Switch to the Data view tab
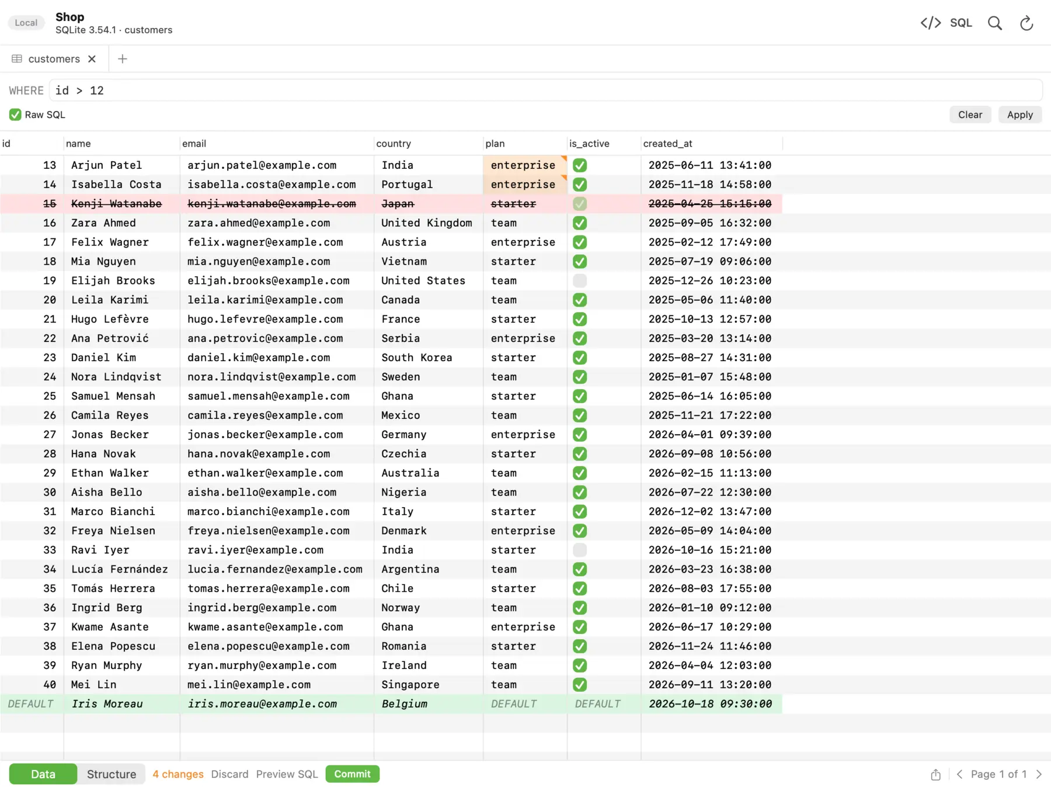Image resolution: width=1051 pixels, height=787 pixels. point(43,774)
